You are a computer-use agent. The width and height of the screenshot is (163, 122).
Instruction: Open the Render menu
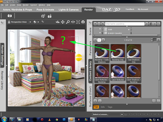click(26, 5)
